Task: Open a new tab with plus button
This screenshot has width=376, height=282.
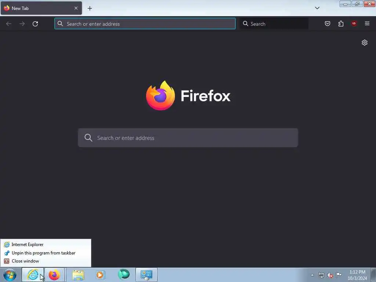Action: (x=90, y=8)
